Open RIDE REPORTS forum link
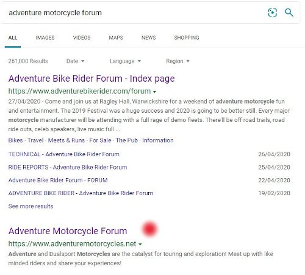The height and width of the screenshot is (275, 305). pyautogui.click(x=68, y=167)
